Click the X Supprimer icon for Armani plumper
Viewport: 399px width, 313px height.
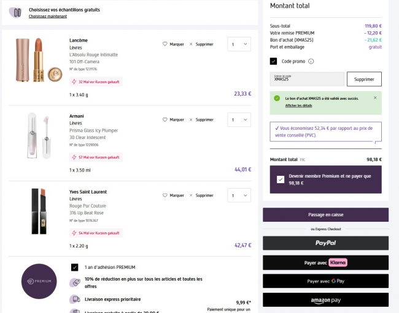coord(191,119)
